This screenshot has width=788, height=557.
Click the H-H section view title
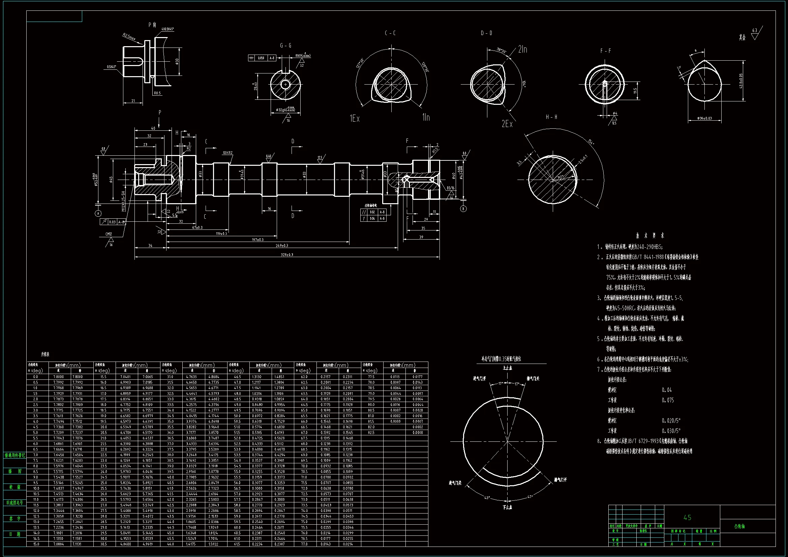click(551, 117)
